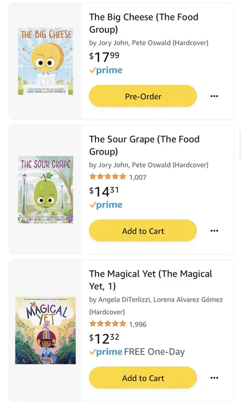Viewport: 243px width, 403px height.
Task: Open The Big Cheese cover image
Action: 46,62
